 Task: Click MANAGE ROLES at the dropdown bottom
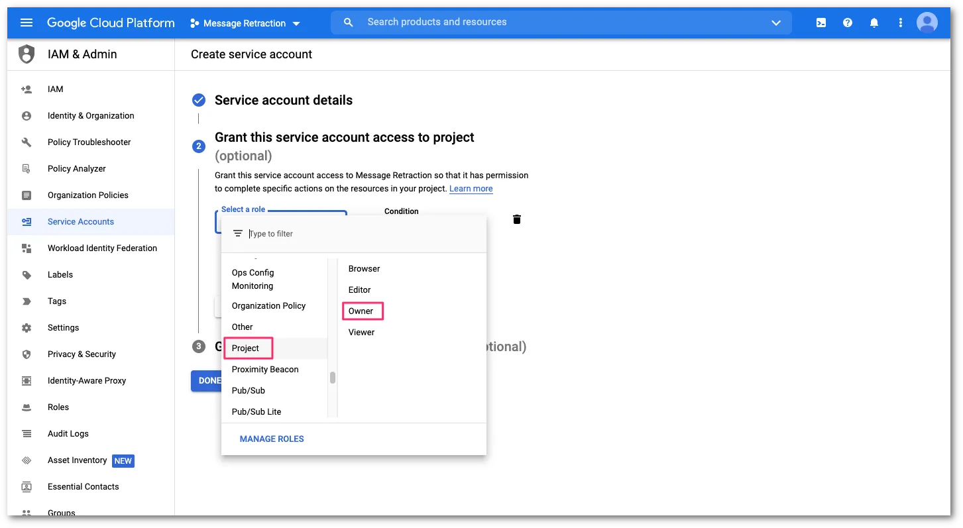click(x=271, y=439)
